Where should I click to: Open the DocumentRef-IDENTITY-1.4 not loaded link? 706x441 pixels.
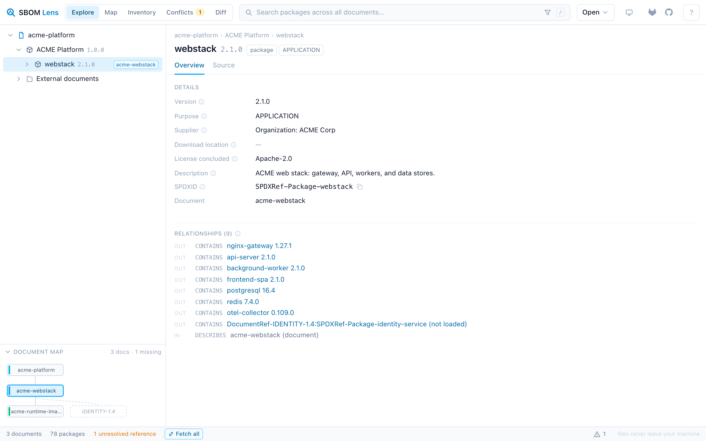(347, 324)
